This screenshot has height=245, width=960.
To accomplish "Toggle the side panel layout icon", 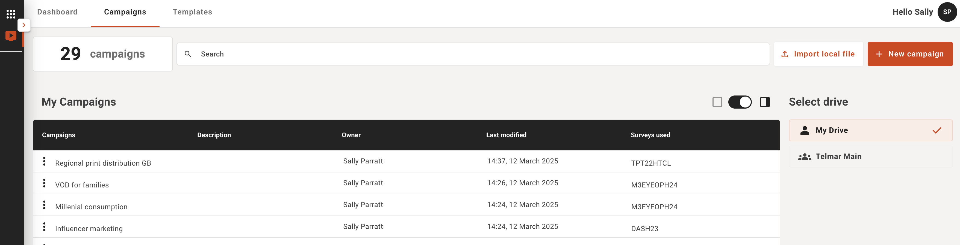I will coord(765,102).
